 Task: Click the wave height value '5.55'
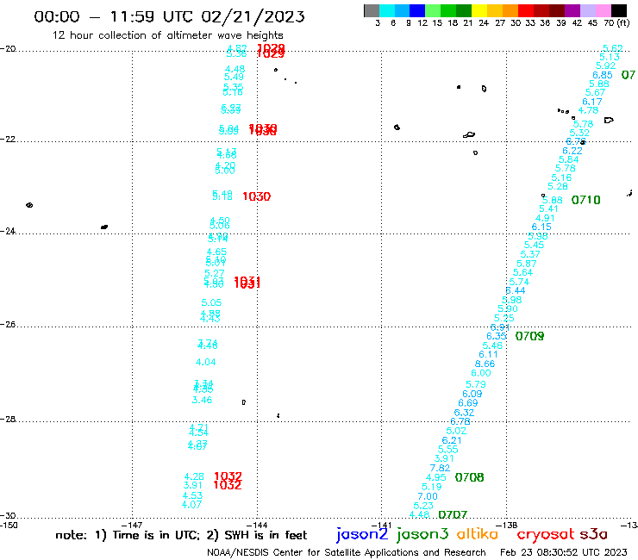448,450
